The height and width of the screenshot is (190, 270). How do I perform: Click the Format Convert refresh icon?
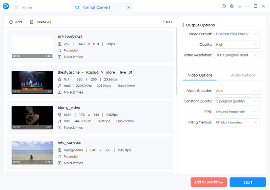(77, 7)
